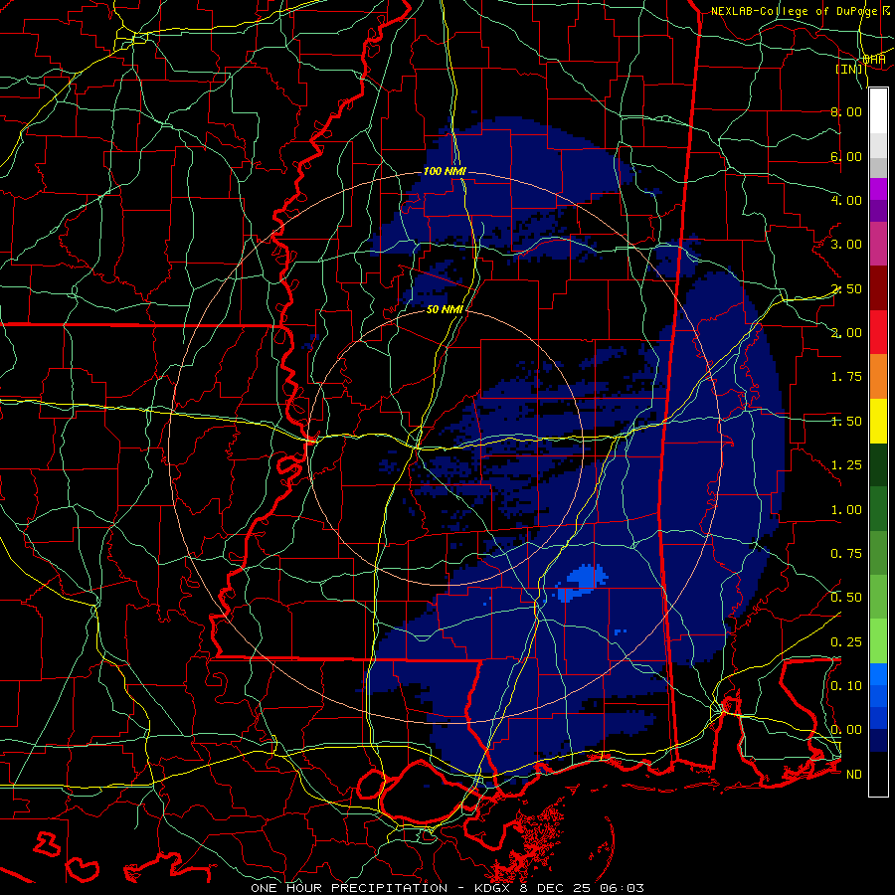Click the bright red legend swatch
This screenshot has width=895, height=895.
tap(878, 332)
